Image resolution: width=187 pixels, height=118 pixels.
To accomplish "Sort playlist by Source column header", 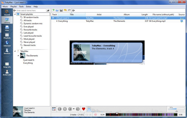I will [x=182, y=14].
